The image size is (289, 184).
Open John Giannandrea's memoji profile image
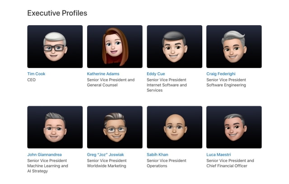(55, 127)
